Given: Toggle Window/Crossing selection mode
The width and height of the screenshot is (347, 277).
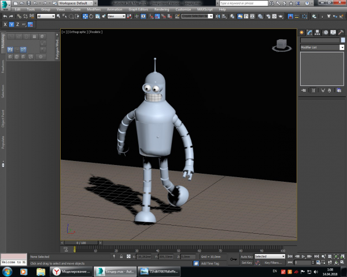Looking at the screenshot, I should pos(77,16).
